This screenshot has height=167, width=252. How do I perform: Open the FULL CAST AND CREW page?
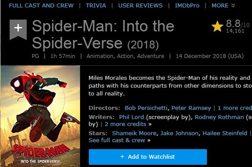(x=41, y=6)
